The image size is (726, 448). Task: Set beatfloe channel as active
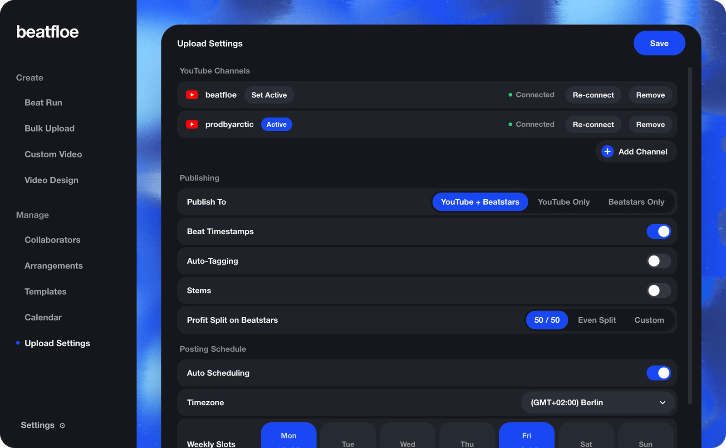pyautogui.click(x=269, y=95)
